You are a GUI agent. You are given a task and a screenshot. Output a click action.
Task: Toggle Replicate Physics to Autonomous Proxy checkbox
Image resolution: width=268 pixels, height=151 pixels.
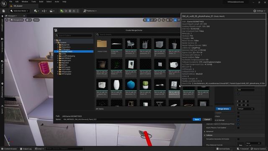tap(238, 124)
